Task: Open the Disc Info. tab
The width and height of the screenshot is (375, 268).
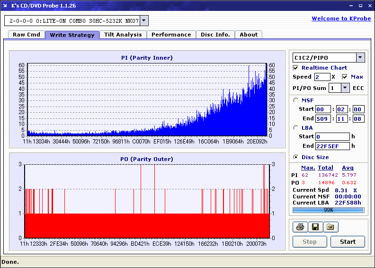Action: pos(215,35)
